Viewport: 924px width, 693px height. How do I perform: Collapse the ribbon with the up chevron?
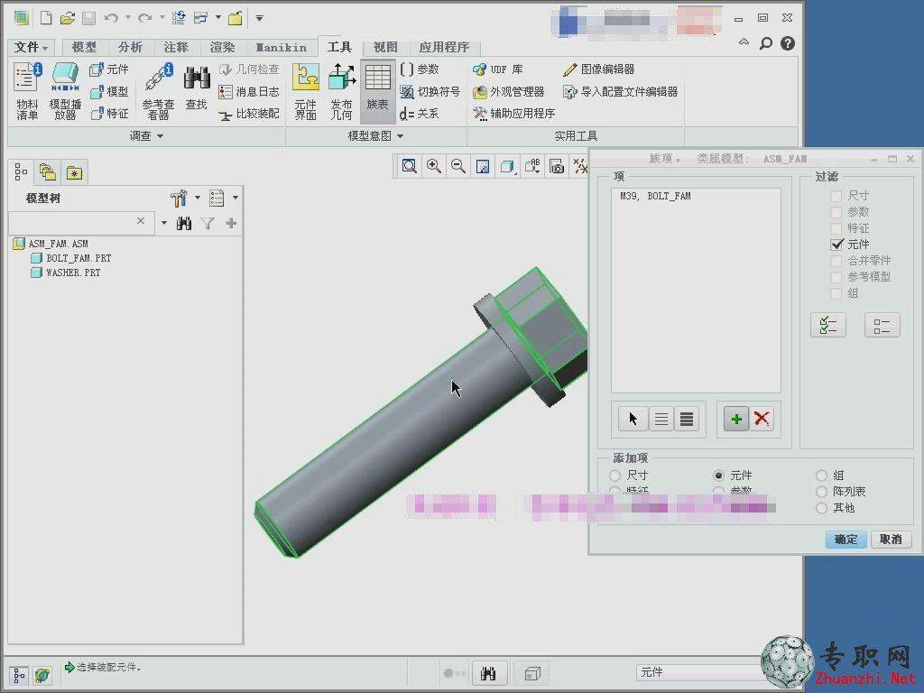[x=744, y=42]
